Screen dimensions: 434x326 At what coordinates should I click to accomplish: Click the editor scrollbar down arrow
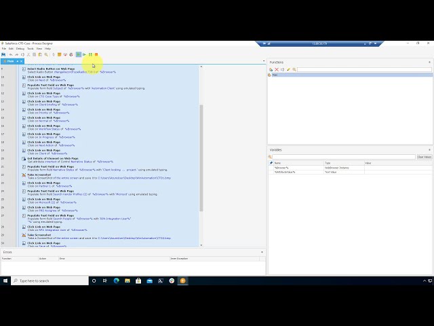pyautogui.click(x=201, y=245)
